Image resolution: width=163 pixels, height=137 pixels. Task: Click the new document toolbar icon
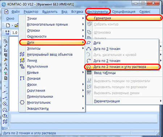pos(8,25)
